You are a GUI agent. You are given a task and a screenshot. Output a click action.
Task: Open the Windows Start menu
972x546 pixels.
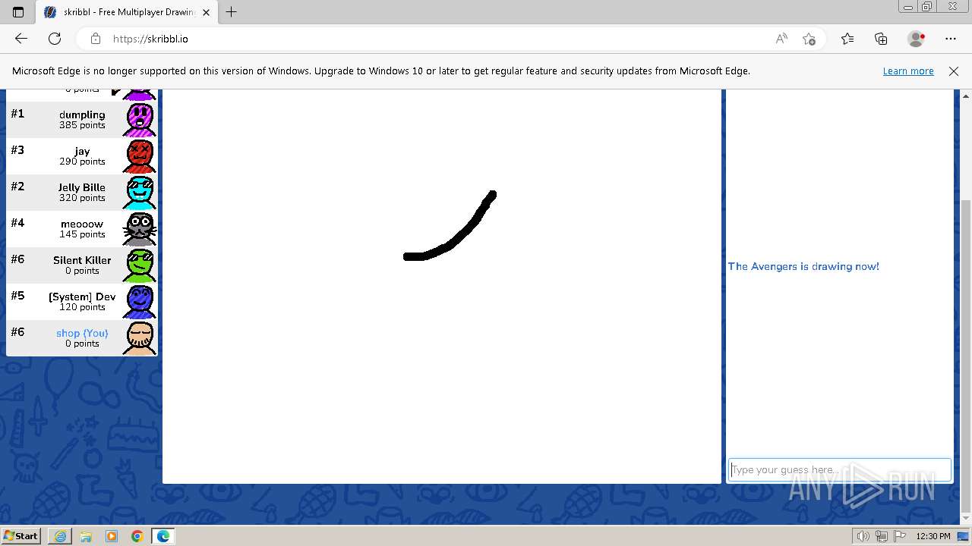pyautogui.click(x=21, y=536)
